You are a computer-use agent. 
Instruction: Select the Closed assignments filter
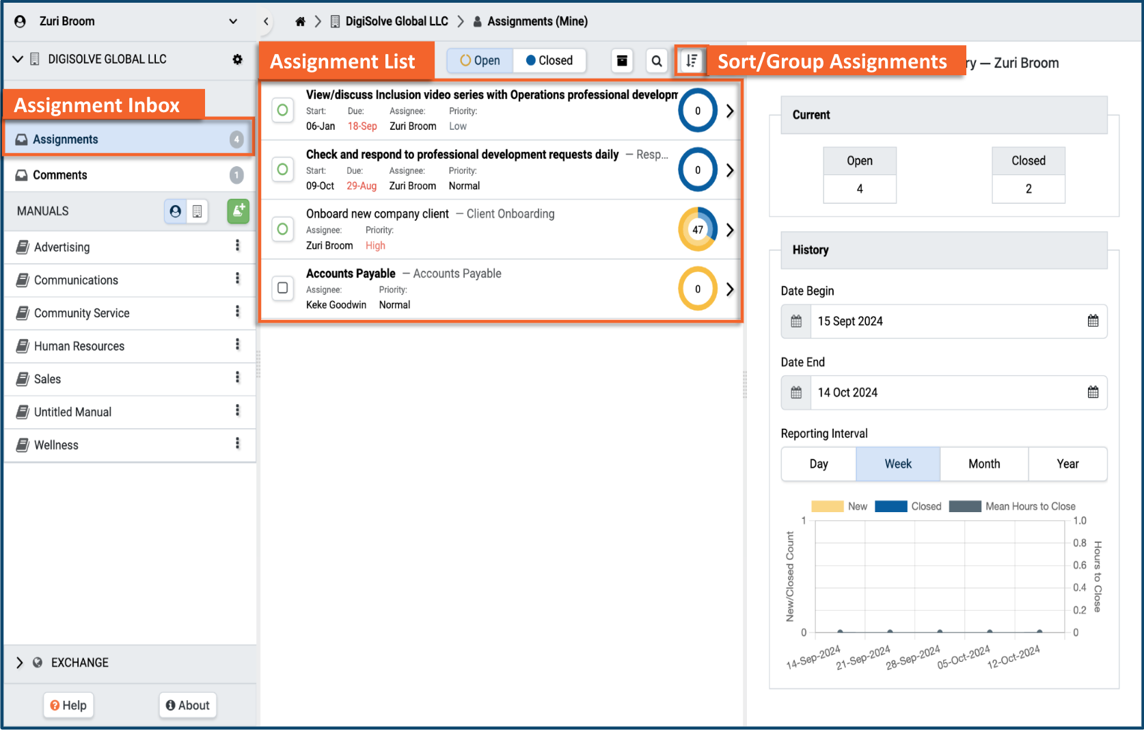549,60
